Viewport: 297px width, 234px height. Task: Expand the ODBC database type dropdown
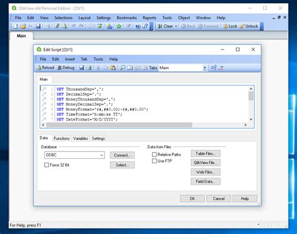click(102, 155)
